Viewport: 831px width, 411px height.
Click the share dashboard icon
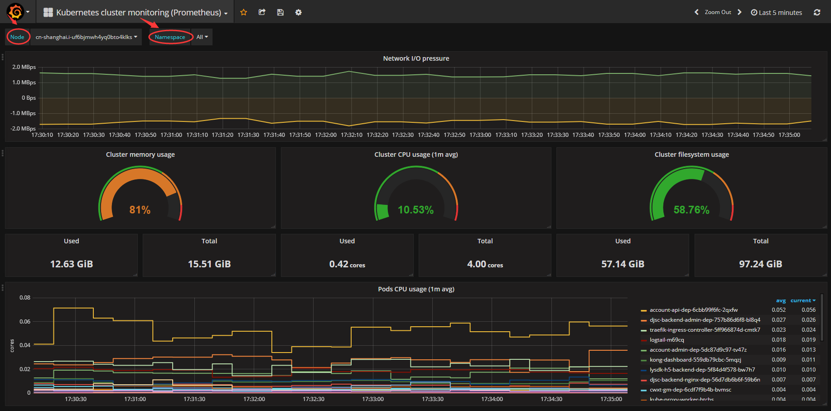click(262, 12)
